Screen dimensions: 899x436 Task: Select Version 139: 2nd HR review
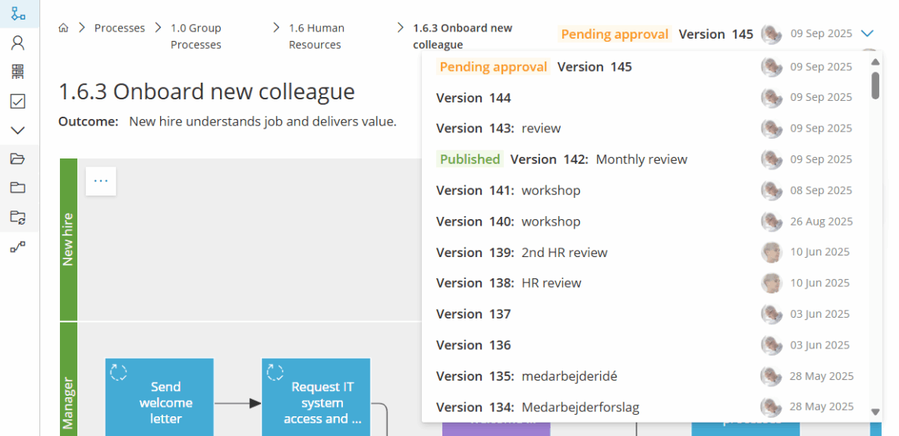[522, 252]
